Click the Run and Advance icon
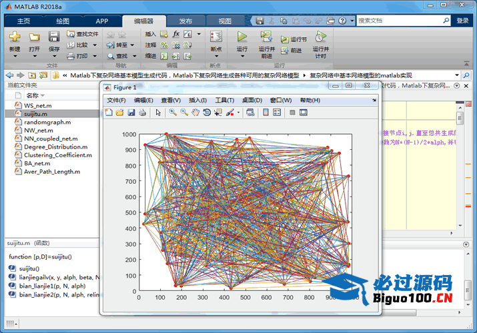Viewport: 477px width, 333px height. [266, 37]
